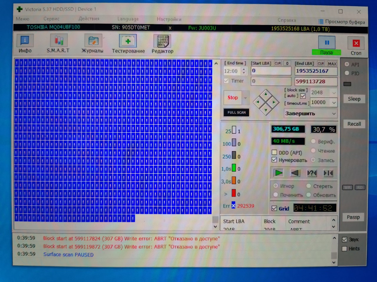377x282 pixels.
Task: Click the light gray 100 ms block swatch
Action: click(x=234, y=142)
